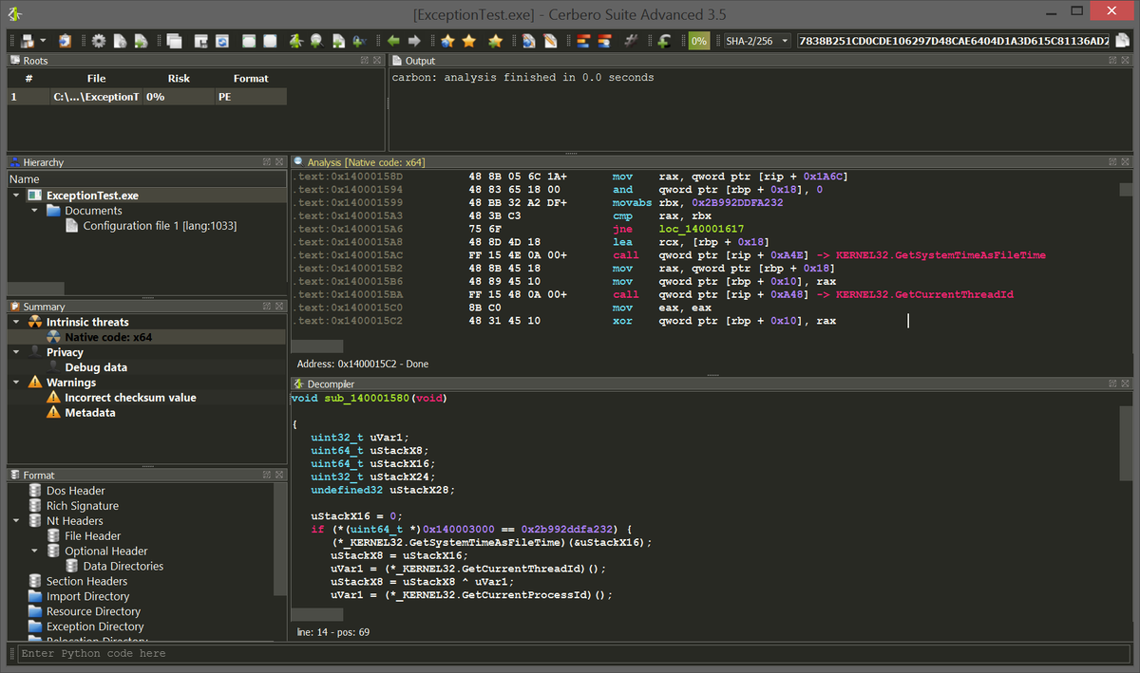This screenshot has width=1140, height=673.
Task: Open File Header in Format panel
Action: pyautogui.click(x=93, y=536)
